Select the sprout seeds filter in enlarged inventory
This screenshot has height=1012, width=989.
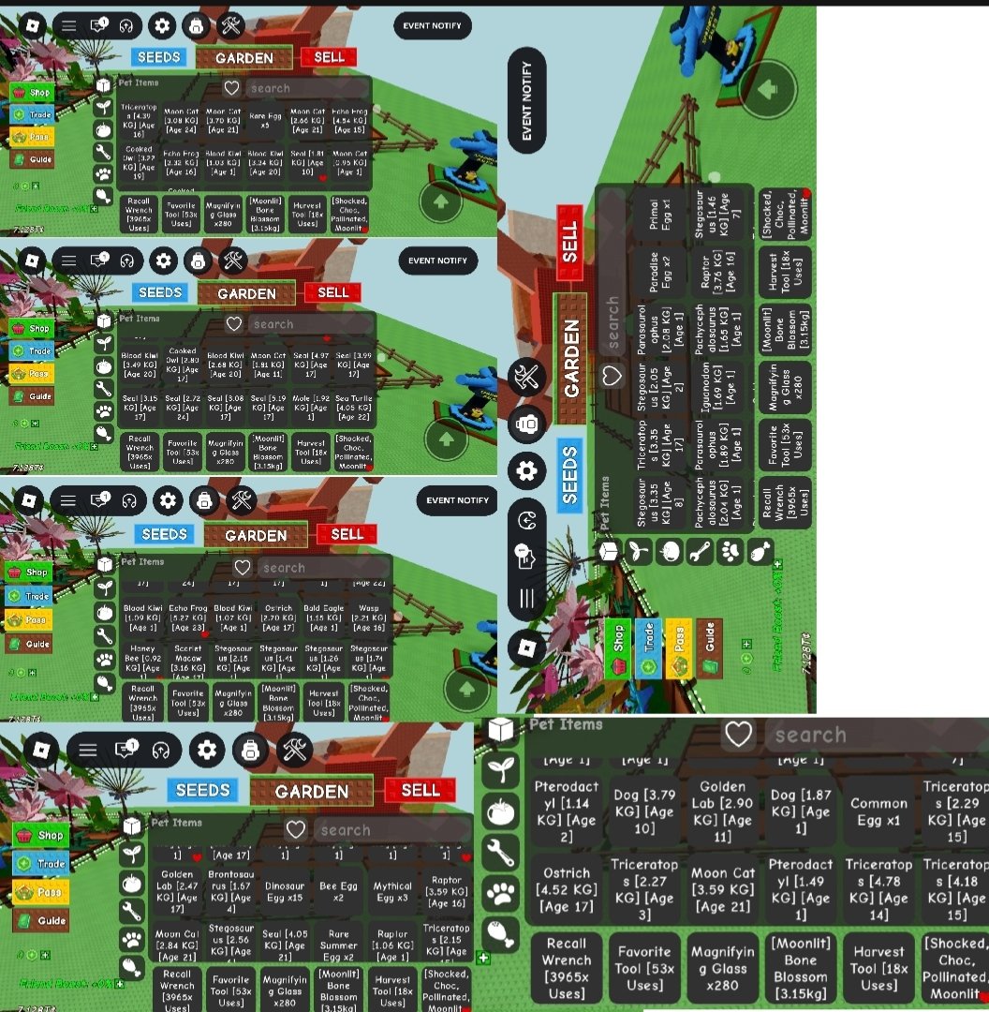pos(500,769)
